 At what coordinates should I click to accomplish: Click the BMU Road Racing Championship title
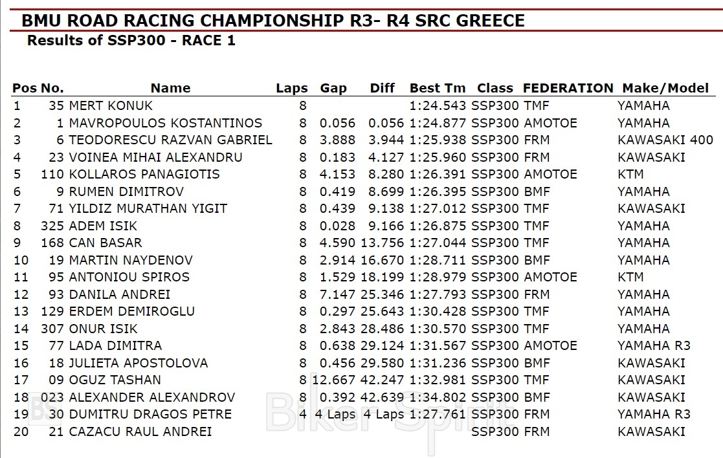pos(273,21)
